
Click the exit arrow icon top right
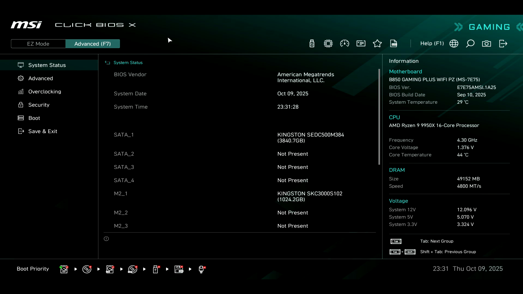pyautogui.click(x=503, y=44)
